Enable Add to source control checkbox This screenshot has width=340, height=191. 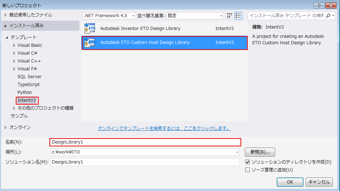247,170
